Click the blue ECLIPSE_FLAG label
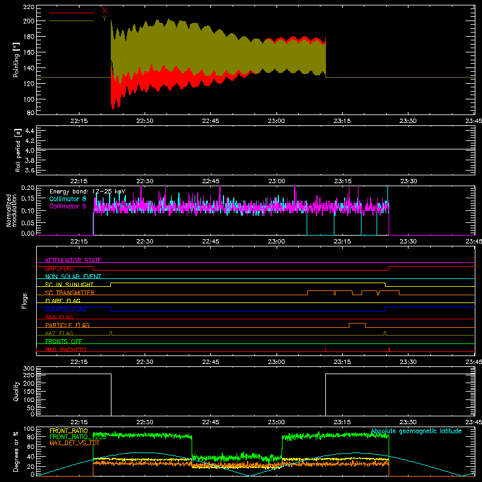482x482 pixels. 66,309
